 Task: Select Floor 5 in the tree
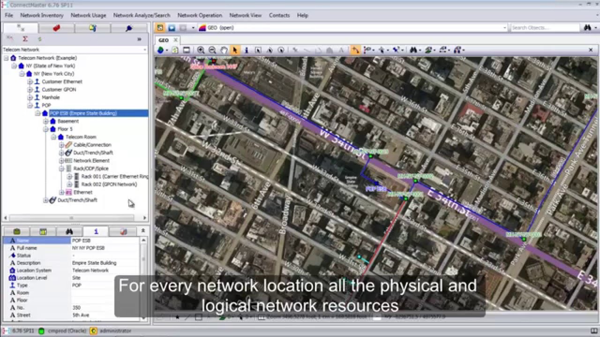[65, 129]
